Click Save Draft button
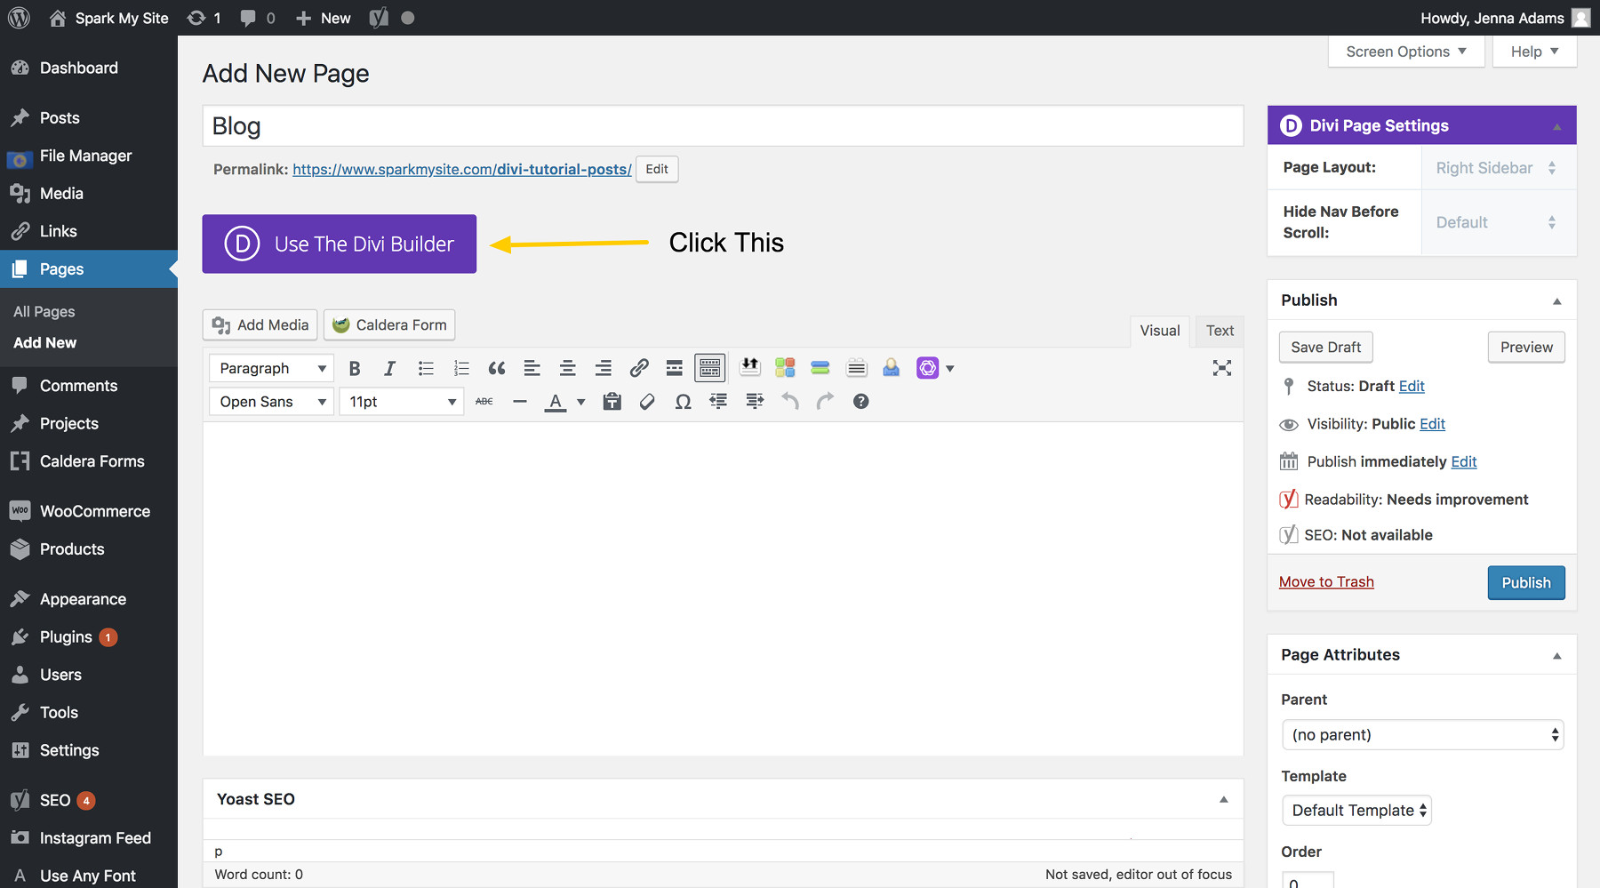Viewport: 1600px width, 888px height. tap(1326, 348)
